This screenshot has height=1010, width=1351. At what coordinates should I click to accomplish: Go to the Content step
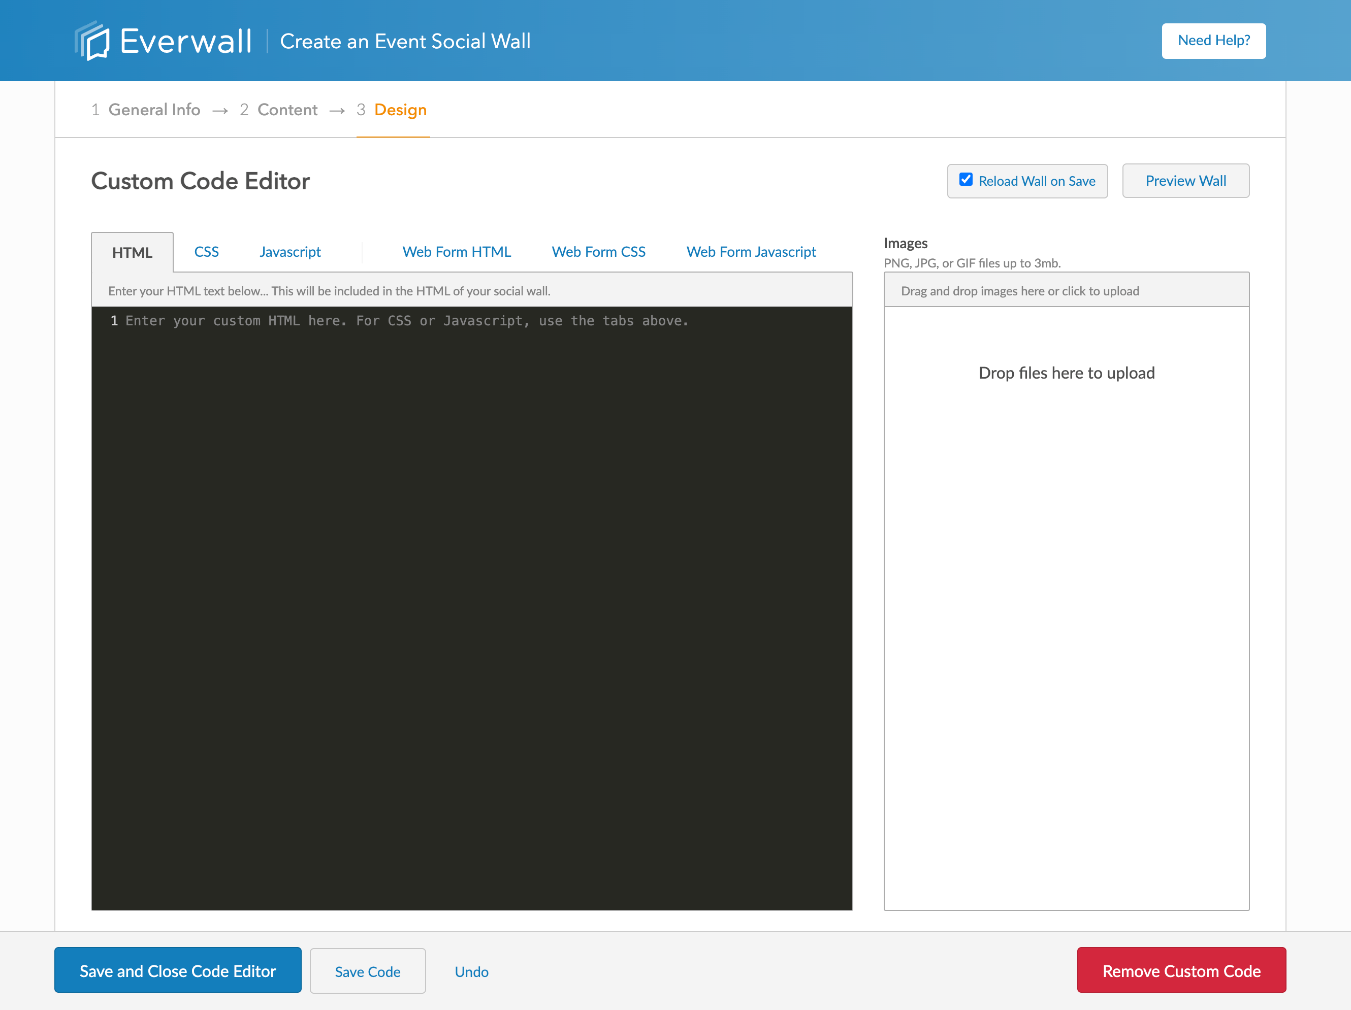click(287, 110)
